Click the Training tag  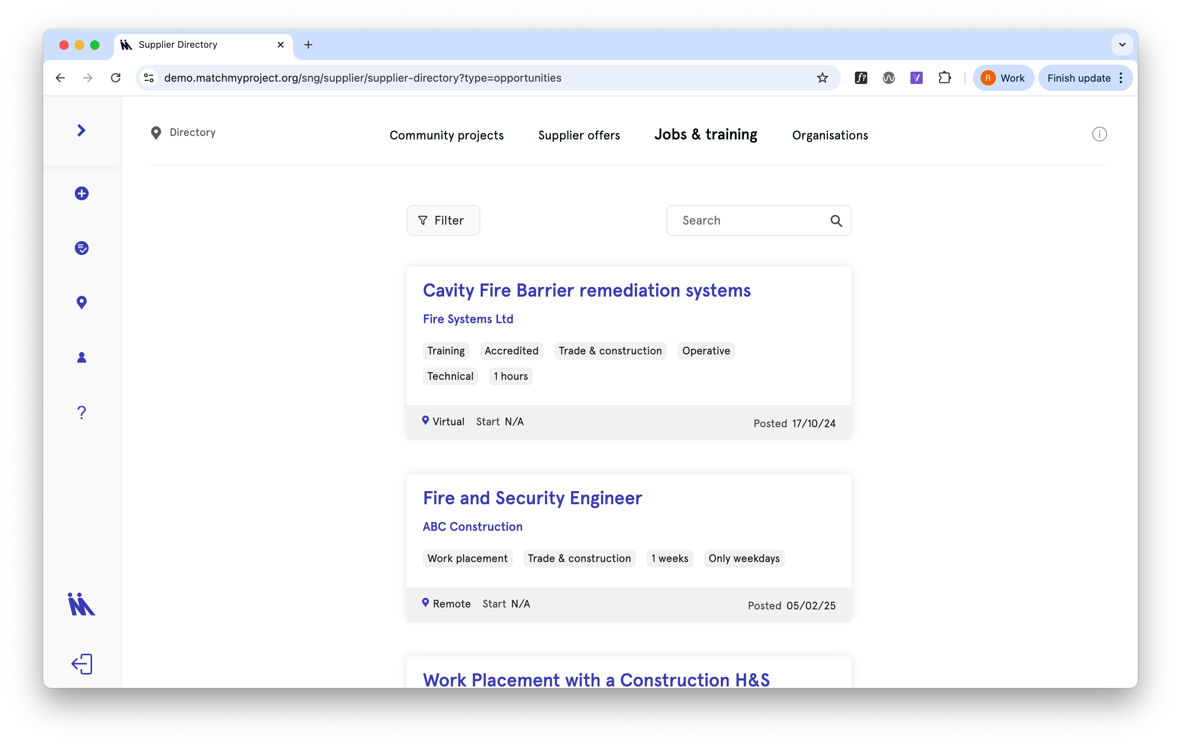click(x=445, y=351)
